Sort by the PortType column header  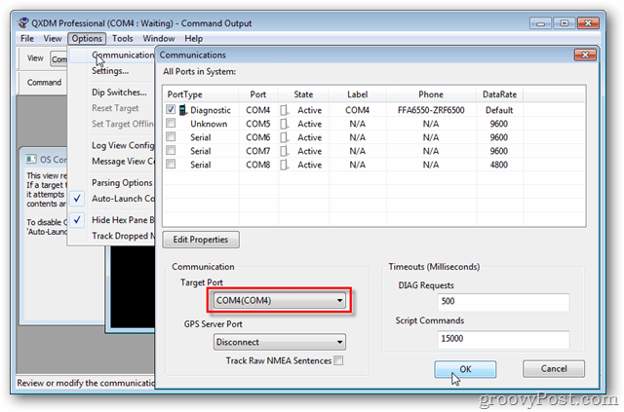201,94
